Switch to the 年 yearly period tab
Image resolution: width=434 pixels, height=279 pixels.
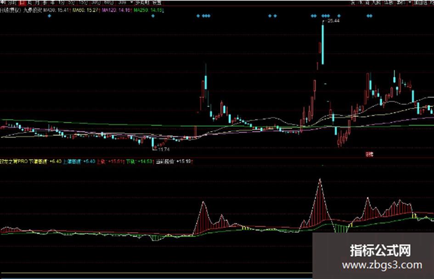[x=53, y=3]
